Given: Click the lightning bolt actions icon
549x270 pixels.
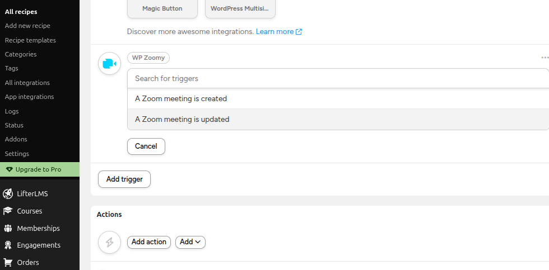Looking at the screenshot, I should click(x=110, y=242).
